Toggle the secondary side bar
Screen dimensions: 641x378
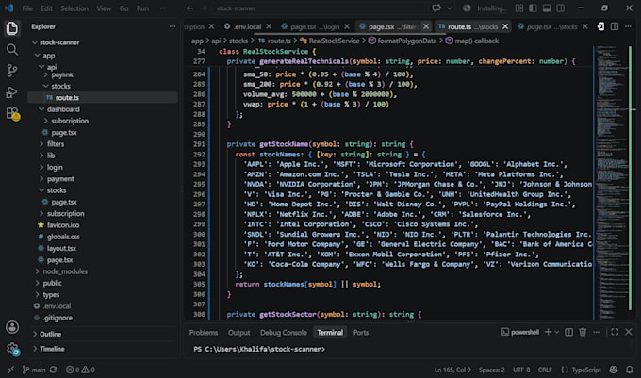tap(561, 8)
